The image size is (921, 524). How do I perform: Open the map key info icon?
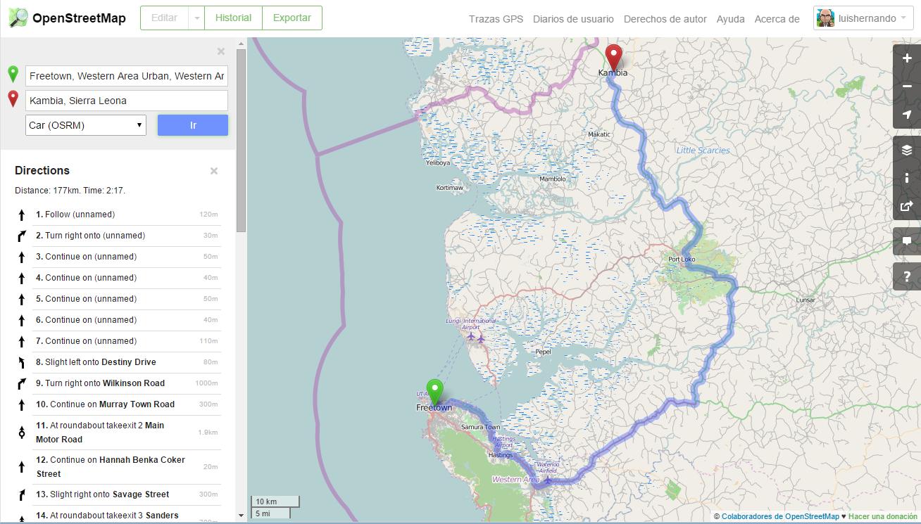(x=907, y=178)
